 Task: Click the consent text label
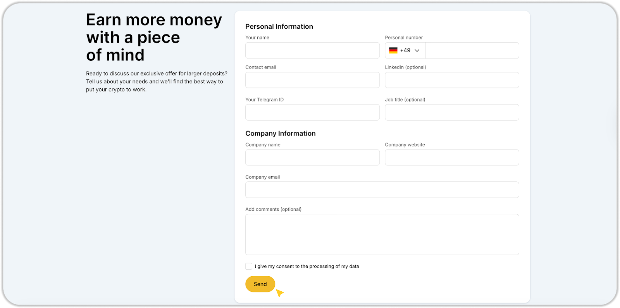(307, 266)
